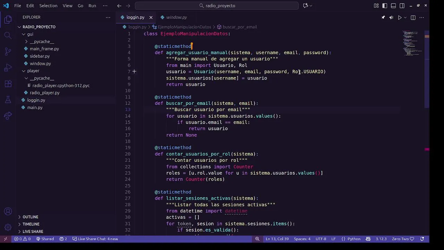
Task: Open the Testing flask view
Action: [8, 100]
